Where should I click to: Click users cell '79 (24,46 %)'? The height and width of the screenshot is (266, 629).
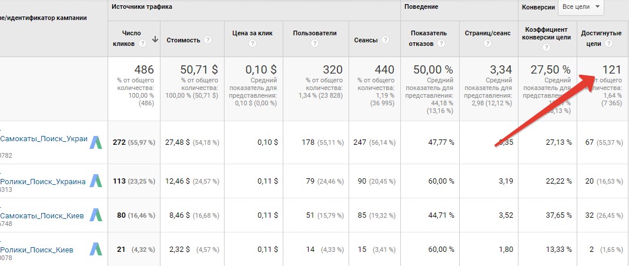(325, 181)
